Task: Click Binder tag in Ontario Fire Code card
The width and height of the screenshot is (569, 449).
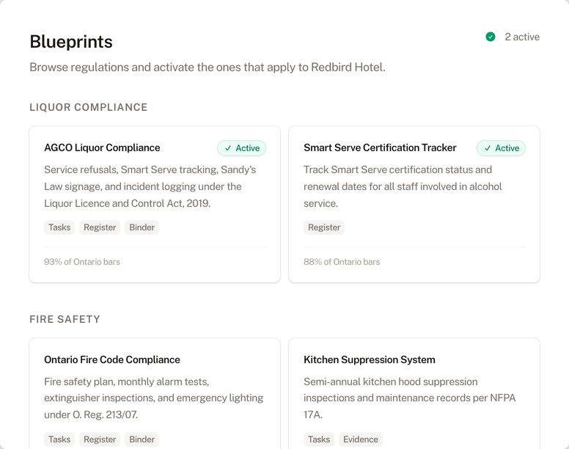Action: pos(142,439)
